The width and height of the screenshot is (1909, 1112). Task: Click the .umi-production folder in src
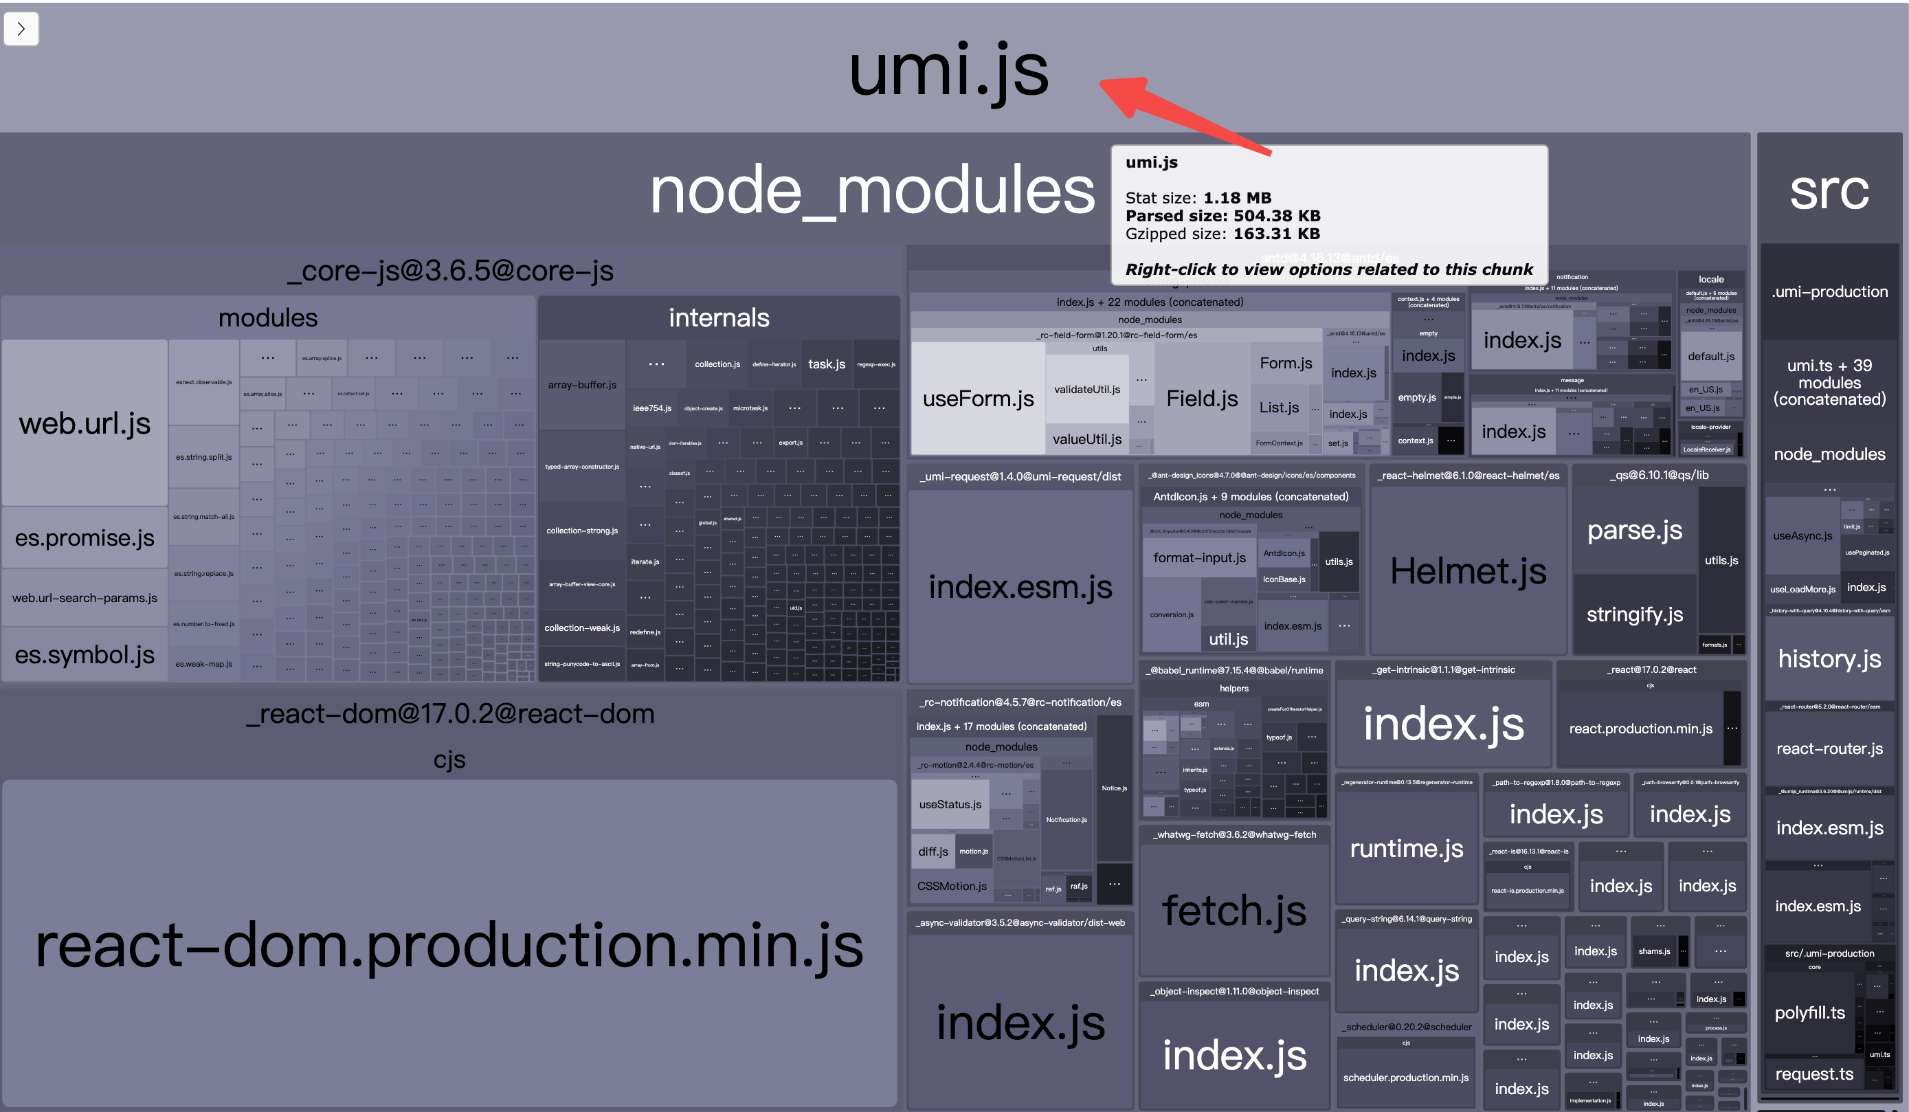(1829, 291)
